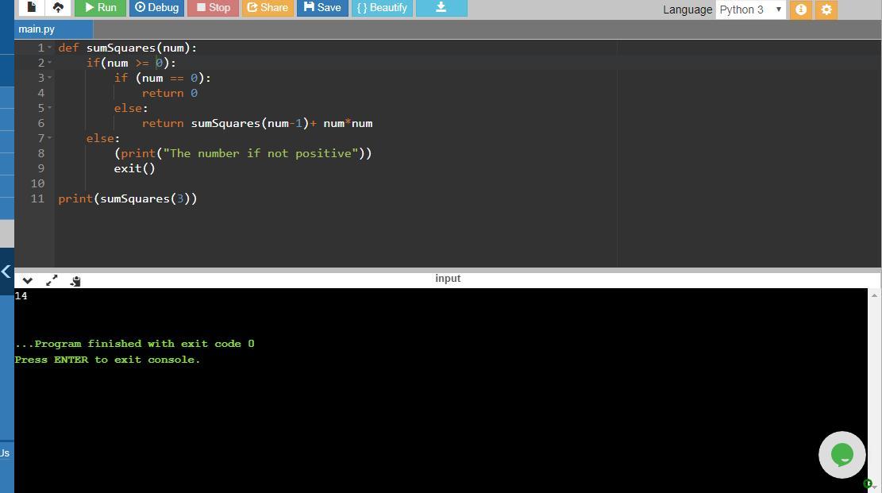Collapse the fold arrow on line 1
882x493 pixels.
[49, 48]
